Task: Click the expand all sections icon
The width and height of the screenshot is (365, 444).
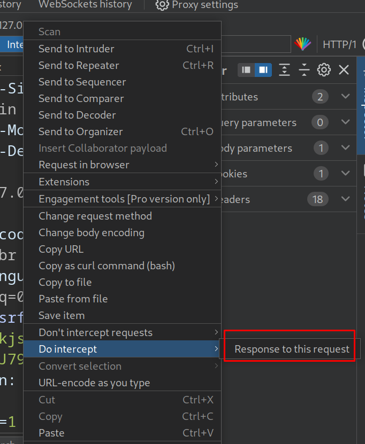Action: (x=284, y=70)
